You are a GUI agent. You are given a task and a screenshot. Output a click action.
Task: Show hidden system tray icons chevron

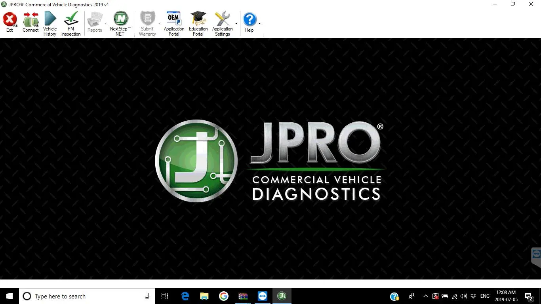pos(425,296)
